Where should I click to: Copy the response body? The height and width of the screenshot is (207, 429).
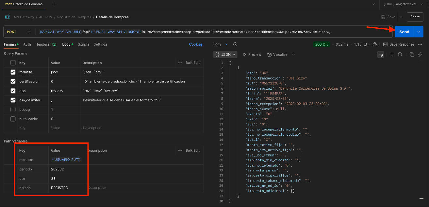tap(412, 54)
